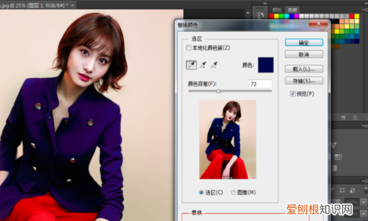Viewport: 368px width, 221px height.
Task: Click the 确定 button
Action: click(304, 42)
